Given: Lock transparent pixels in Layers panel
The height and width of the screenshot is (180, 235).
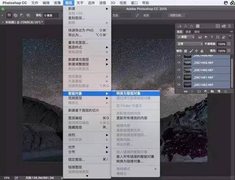Looking at the screenshot, I should point(186,51).
